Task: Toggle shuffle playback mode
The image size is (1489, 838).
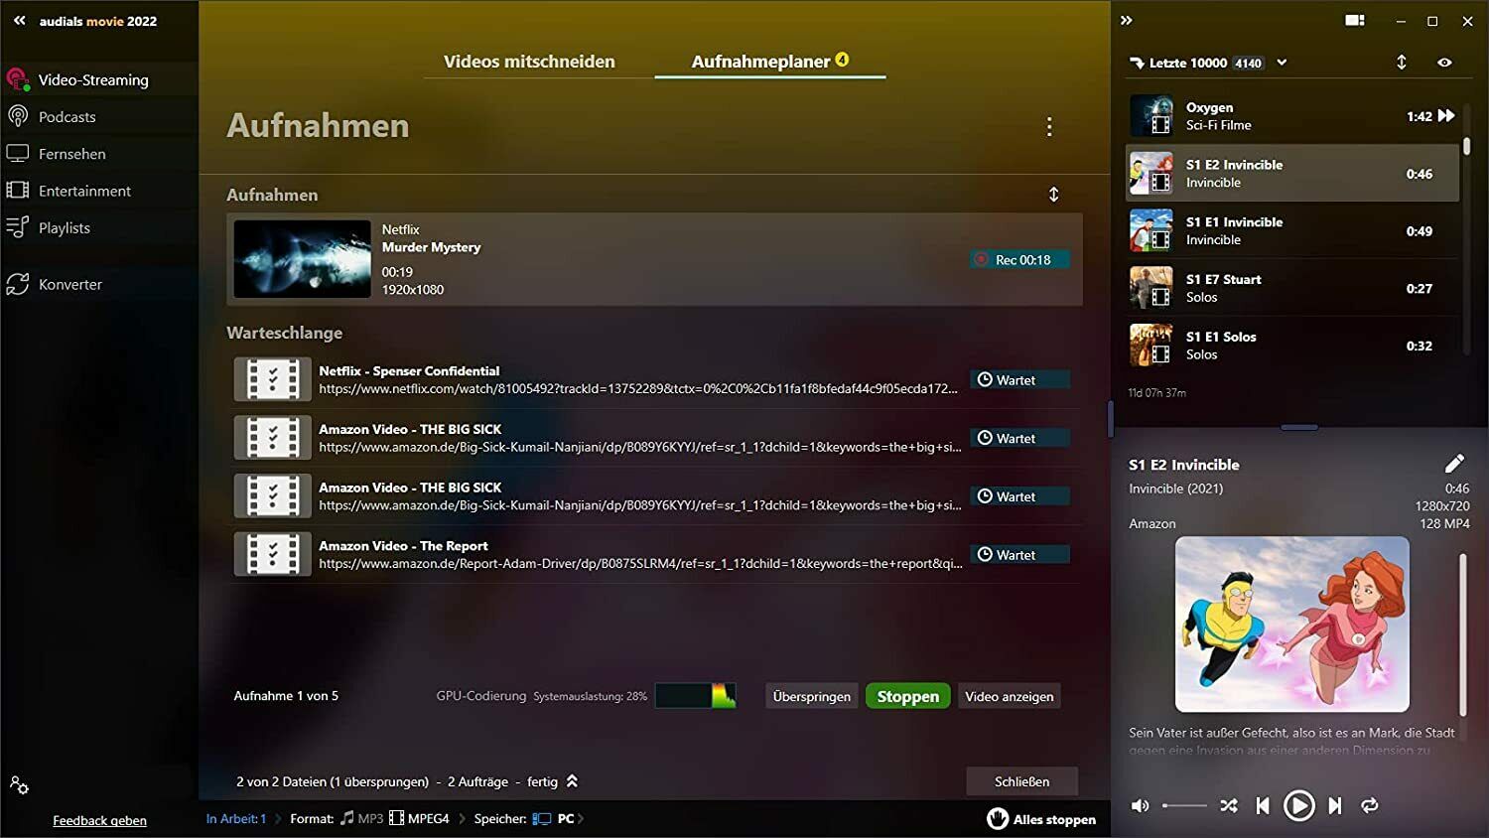Action: [1229, 805]
